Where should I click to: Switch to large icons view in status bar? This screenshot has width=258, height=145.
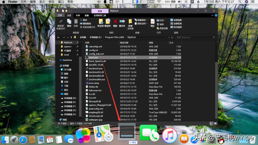click(215, 123)
